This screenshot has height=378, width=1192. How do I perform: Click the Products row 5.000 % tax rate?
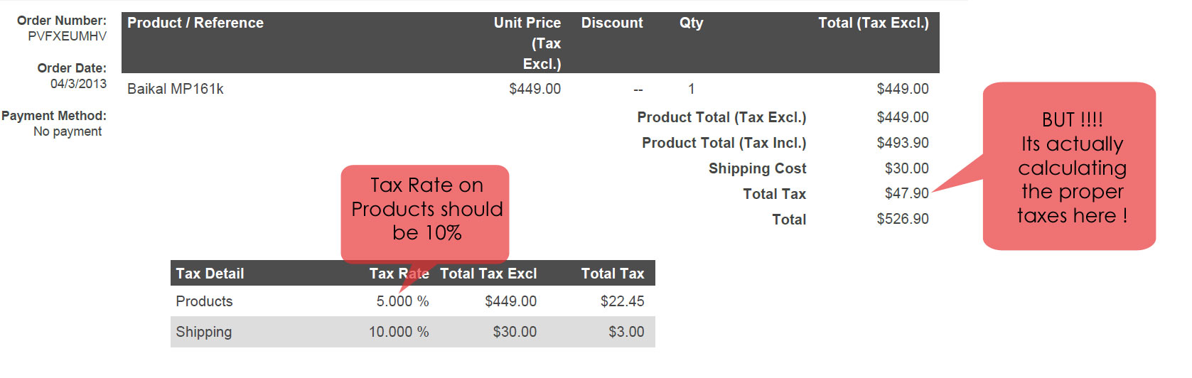pyautogui.click(x=402, y=301)
